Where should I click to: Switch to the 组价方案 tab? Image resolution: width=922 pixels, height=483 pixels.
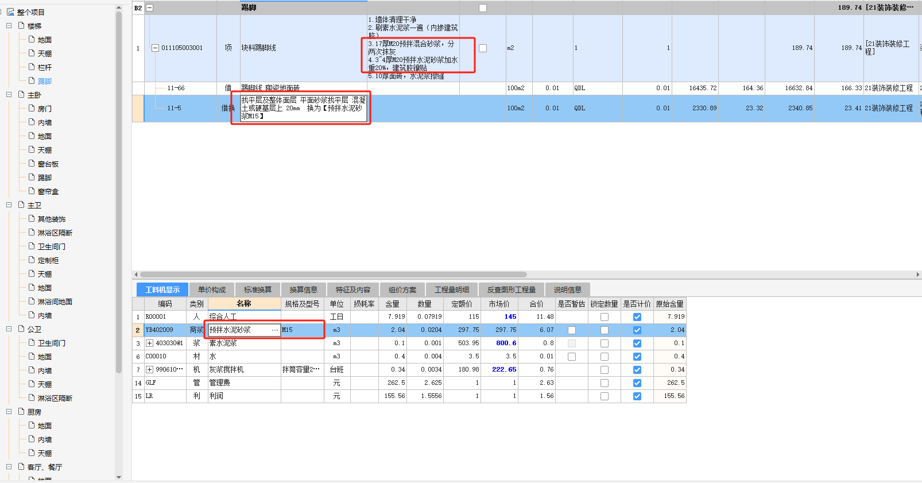coord(402,289)
